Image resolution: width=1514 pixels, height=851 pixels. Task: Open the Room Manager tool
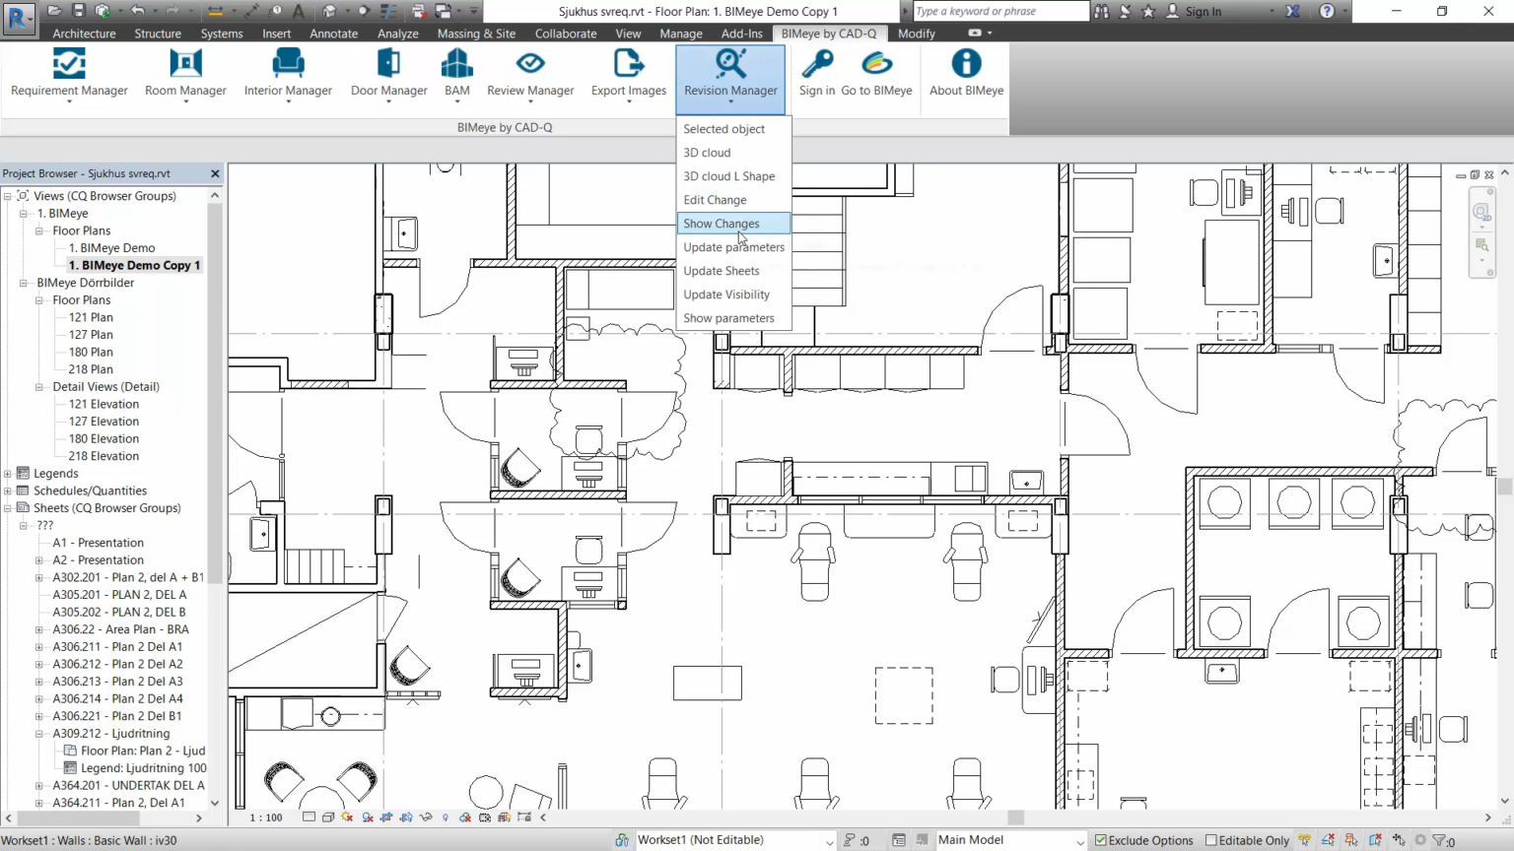(185, 75)
